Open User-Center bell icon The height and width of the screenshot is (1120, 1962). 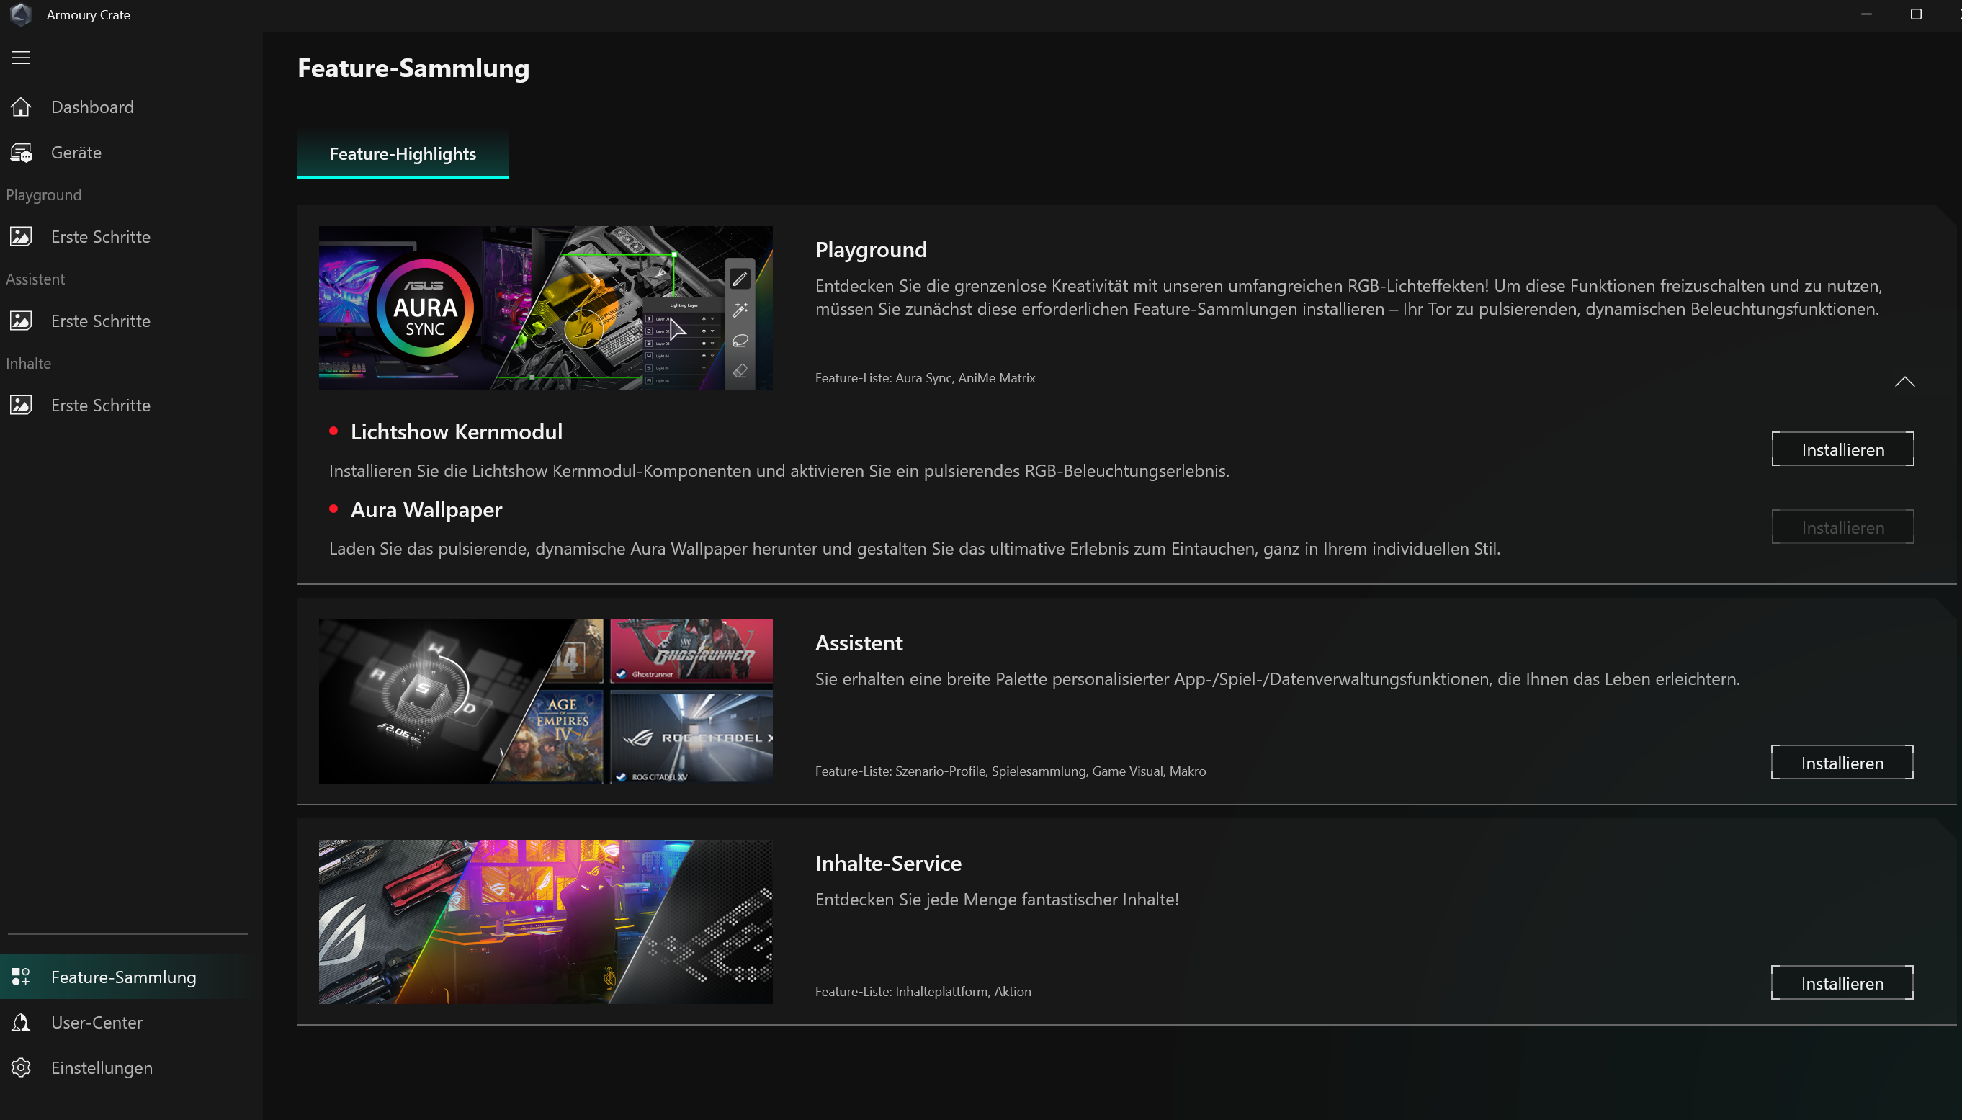pyautogui.click(x=21, y=1022)
